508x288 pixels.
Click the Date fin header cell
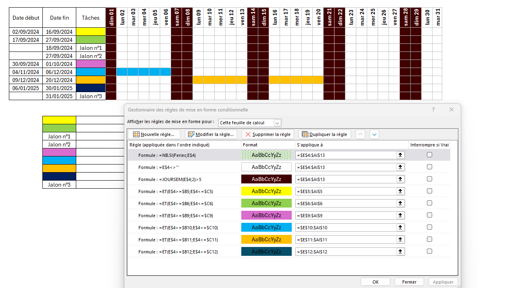(59, 18)
